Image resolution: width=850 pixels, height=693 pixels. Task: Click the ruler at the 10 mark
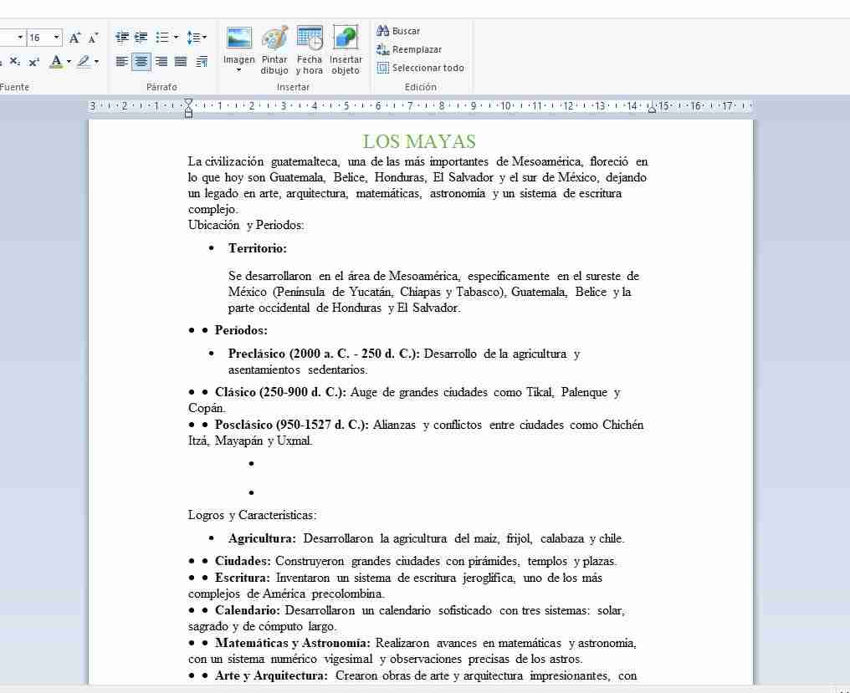[505, 106]
